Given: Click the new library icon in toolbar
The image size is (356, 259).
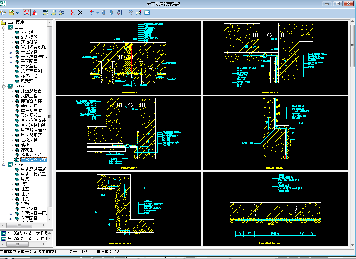Looking at the screenshot, I should pyautogui.click(x=3, y=13).
